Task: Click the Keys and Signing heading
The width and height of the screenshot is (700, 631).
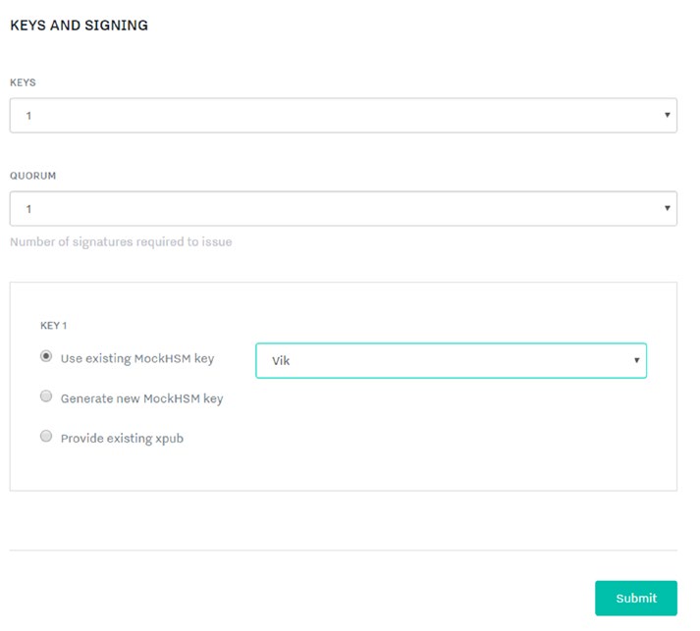Action: tap(79, 26)
